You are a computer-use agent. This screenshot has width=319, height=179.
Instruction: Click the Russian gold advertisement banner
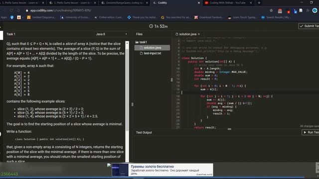(x=162, y=170)
